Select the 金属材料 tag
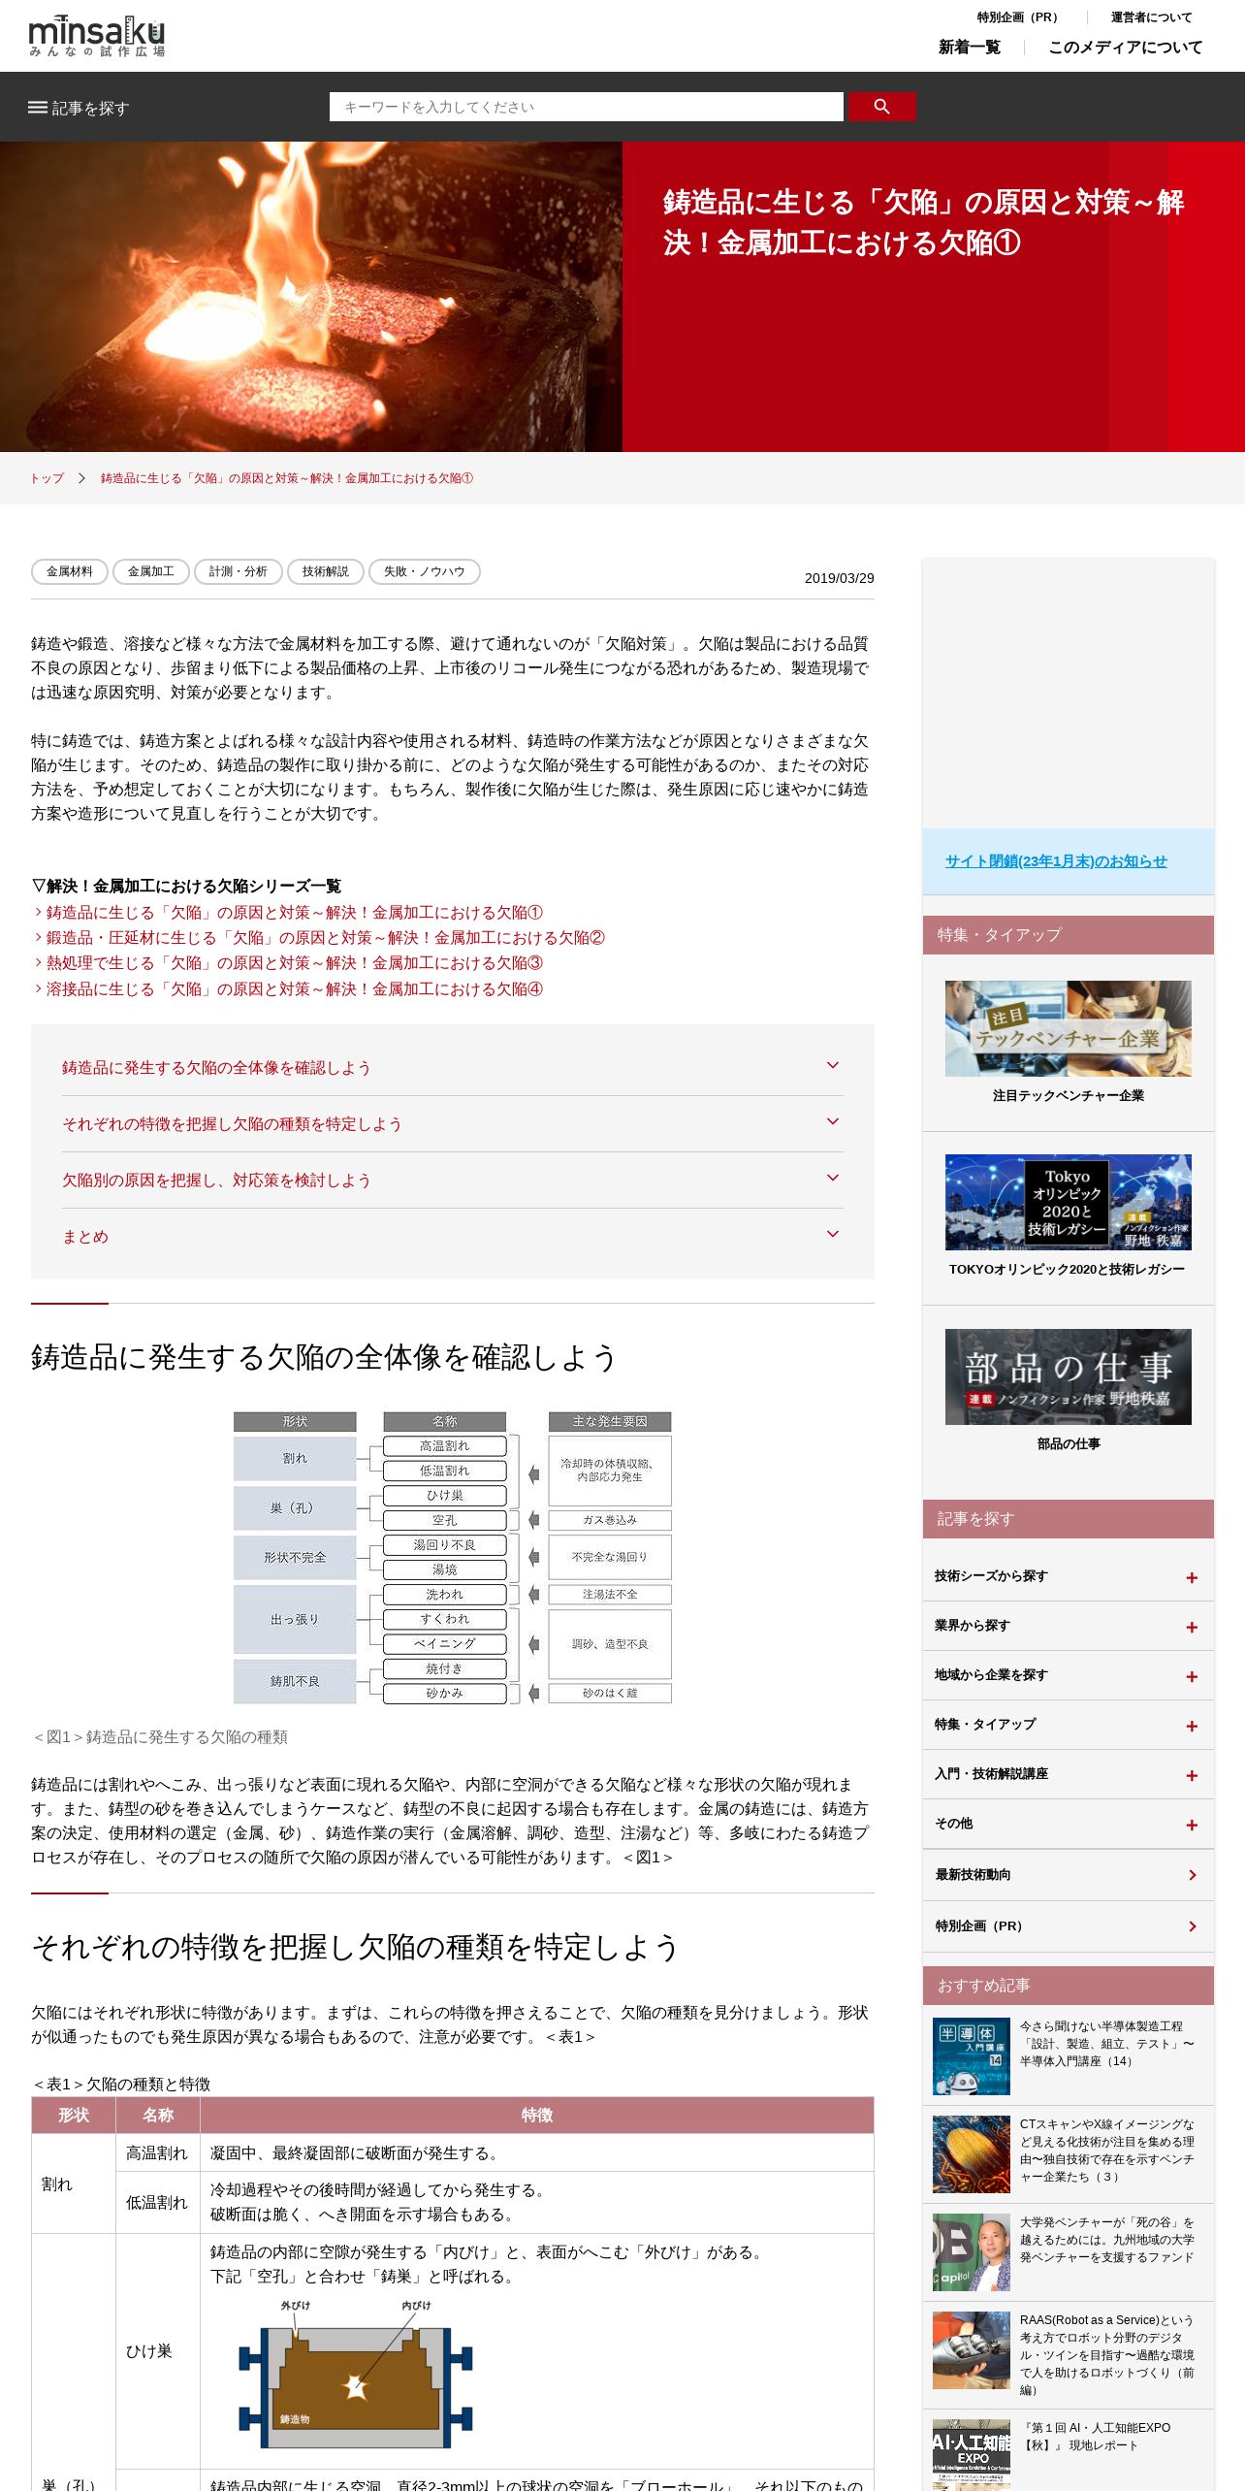 pos(70,571)
